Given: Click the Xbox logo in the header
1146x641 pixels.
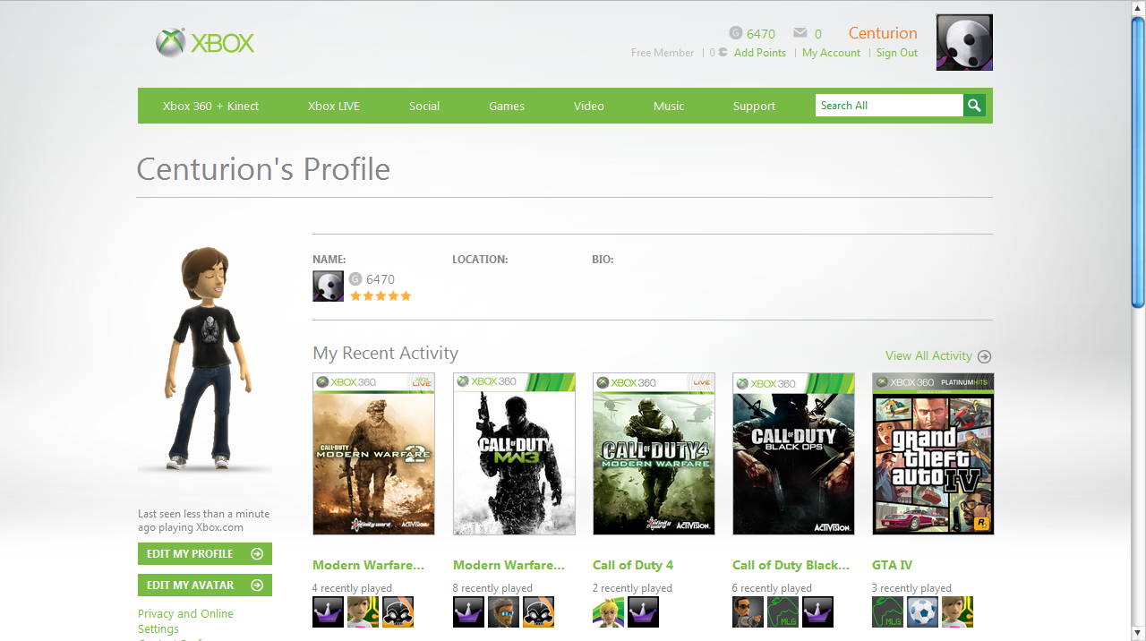Looking at the screenshot, I should [x=205, y=42].
